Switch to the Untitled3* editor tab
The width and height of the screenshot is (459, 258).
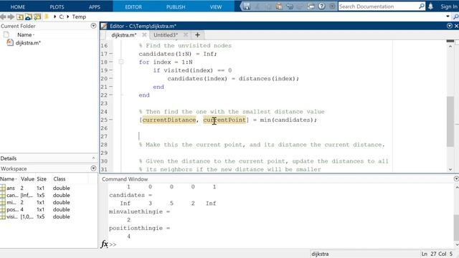[166, 35]
